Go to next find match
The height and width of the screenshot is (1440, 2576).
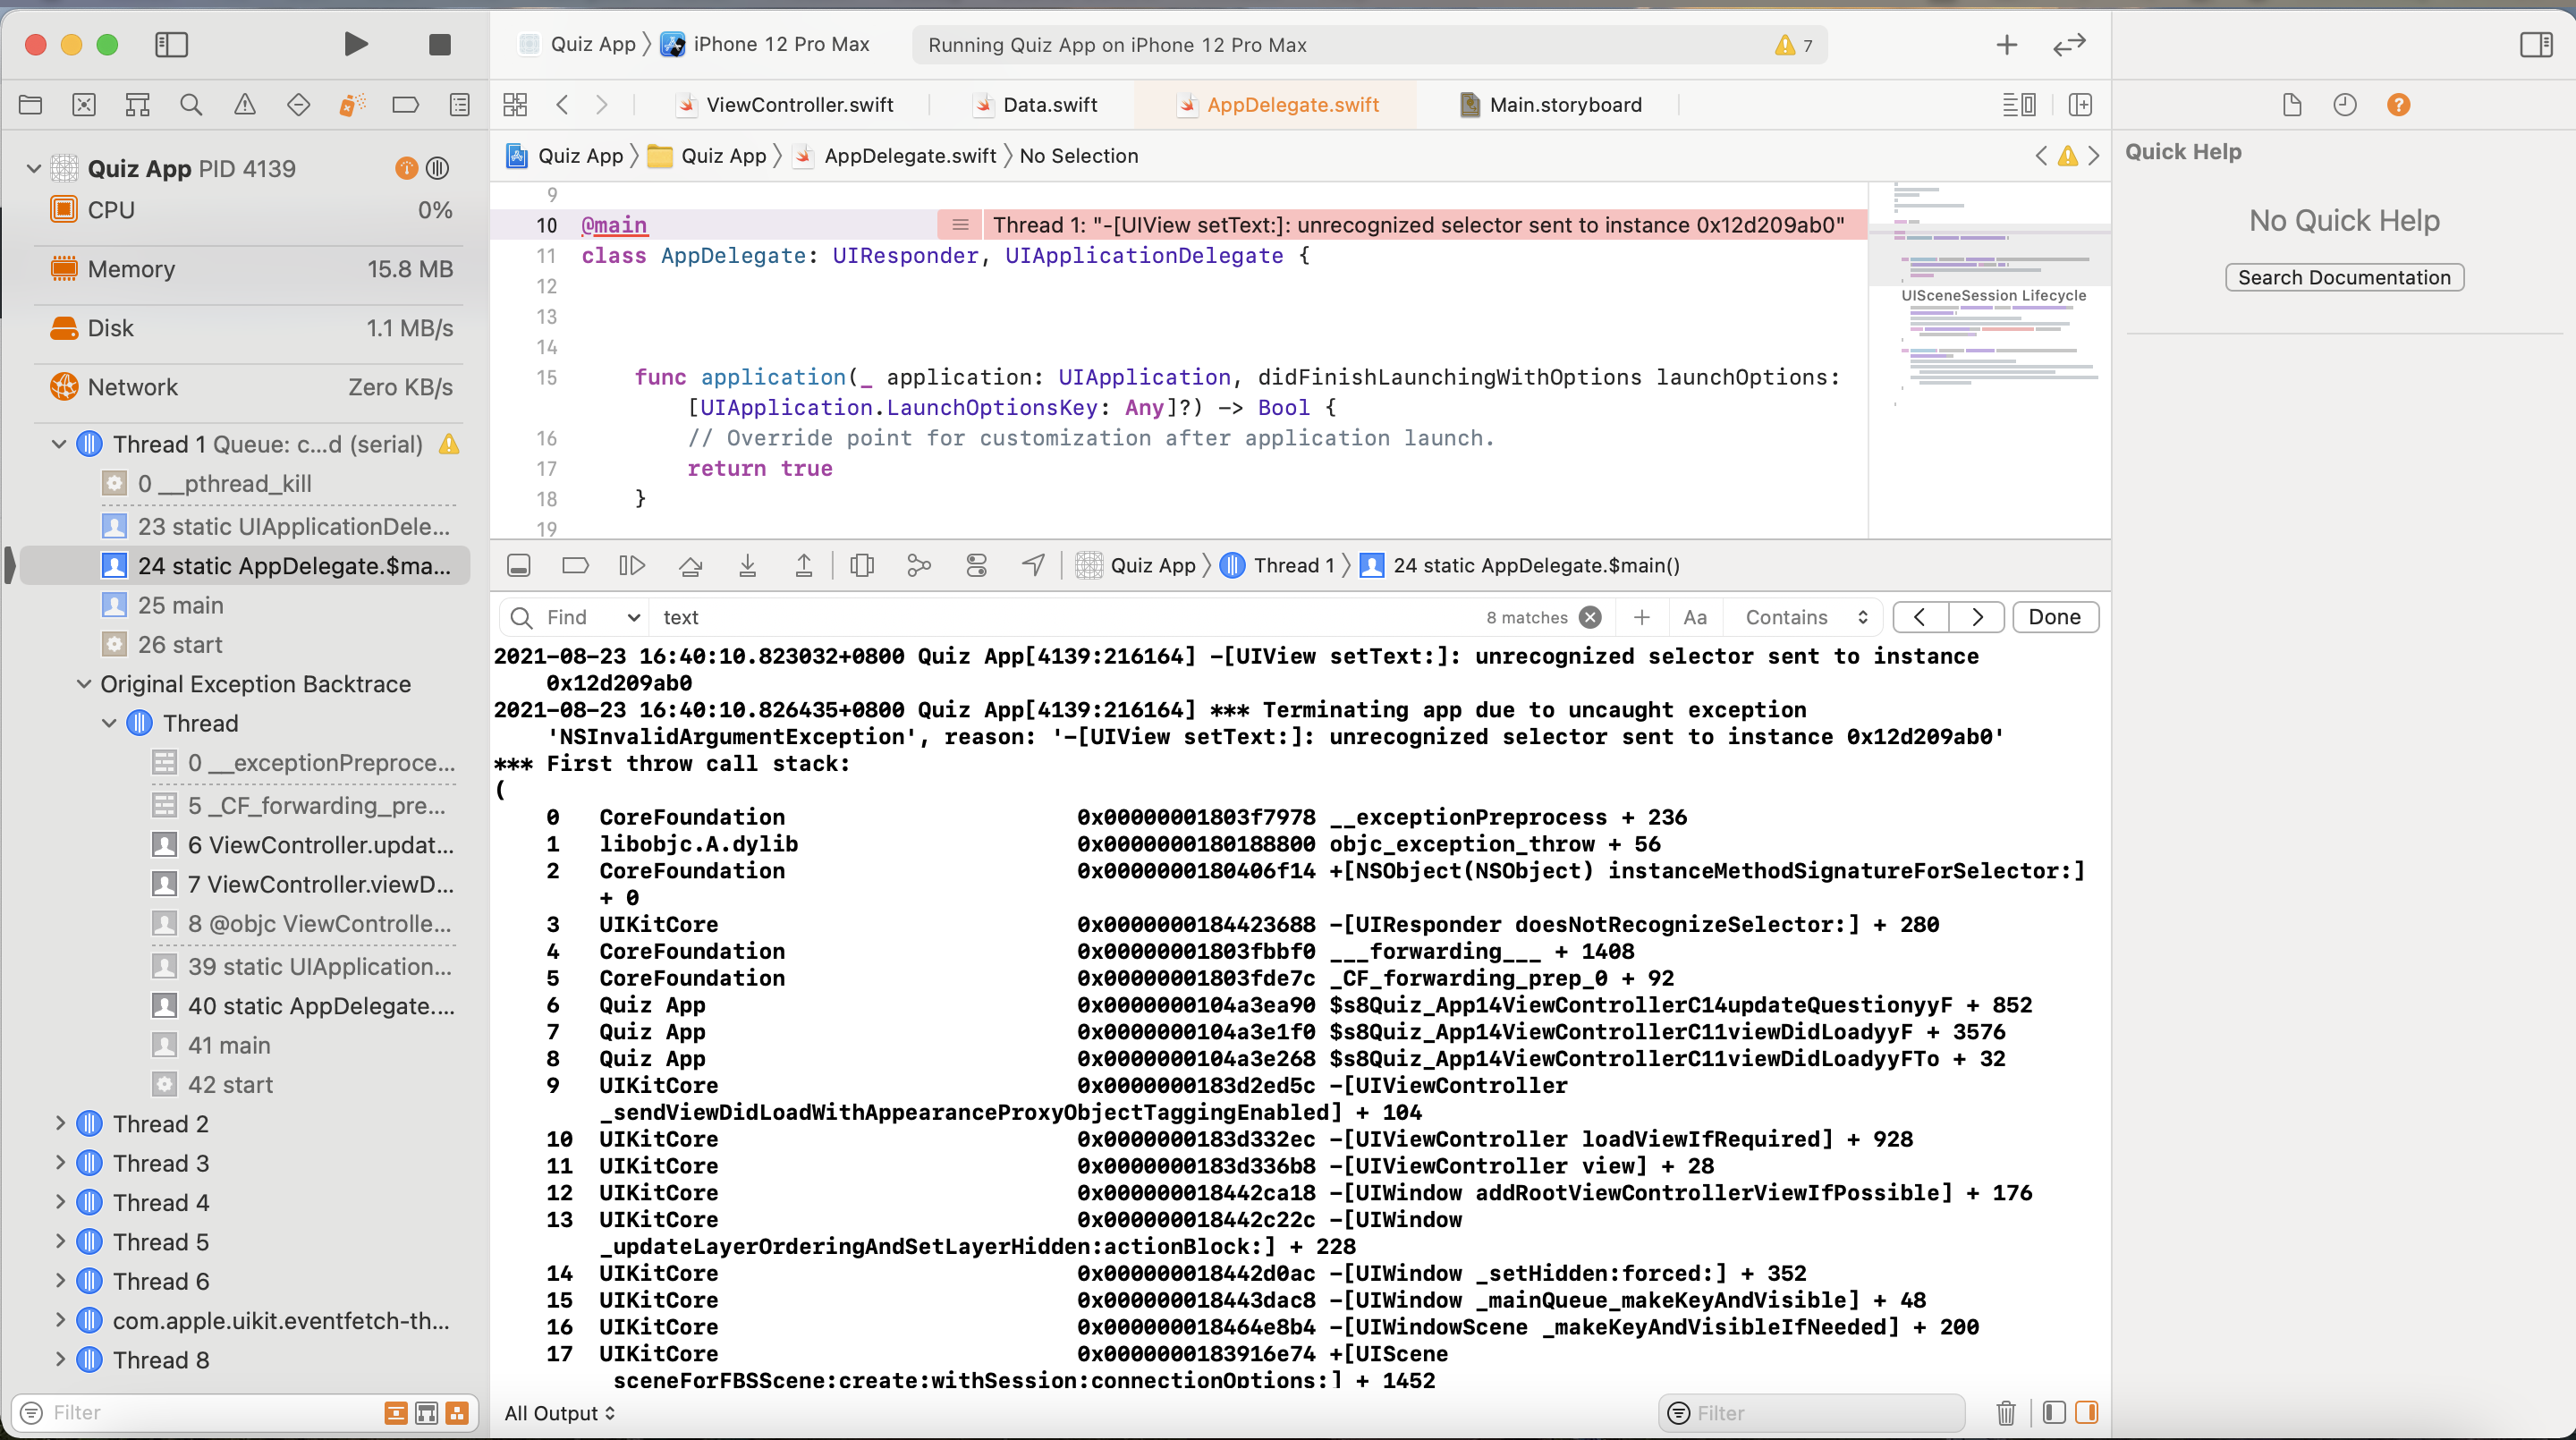coord(1977,617)
